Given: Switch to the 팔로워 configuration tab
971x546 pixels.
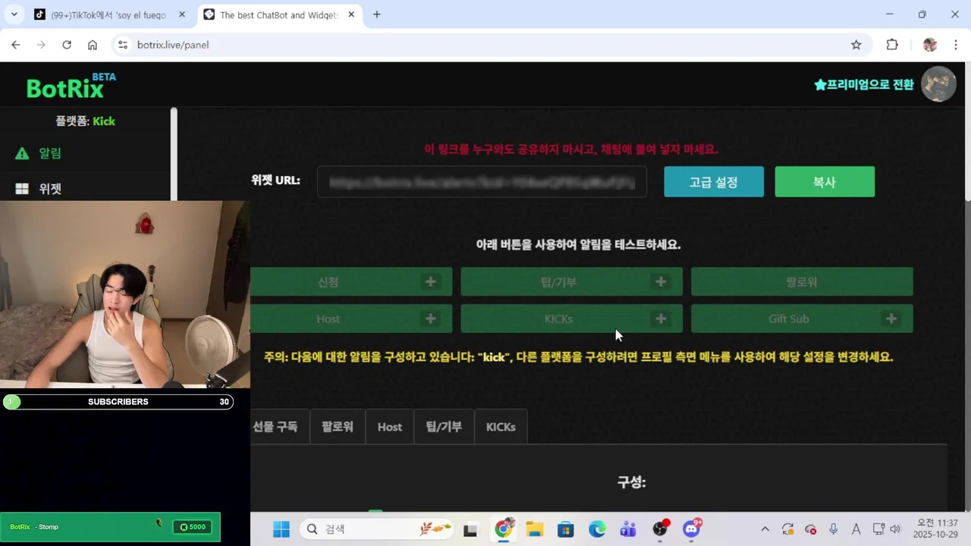Looking at the screenshot, I should [338, 427].
